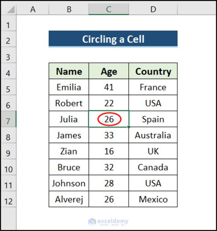Select column A header

[x=33, y=10]
